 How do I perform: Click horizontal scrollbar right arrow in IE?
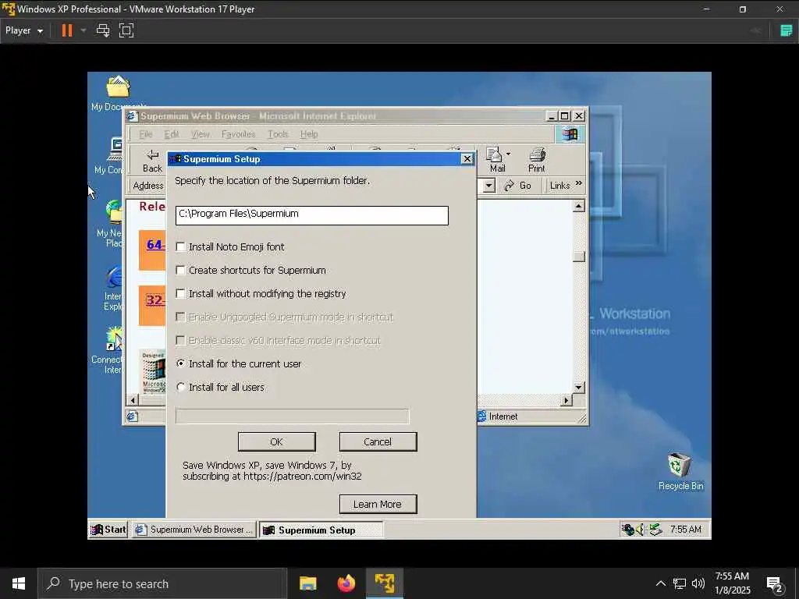pyautogui.click(x=566, y=400)
